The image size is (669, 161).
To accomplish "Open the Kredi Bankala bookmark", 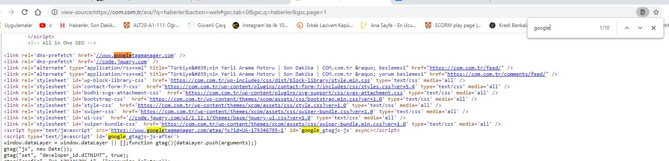I will coord(508,25).
